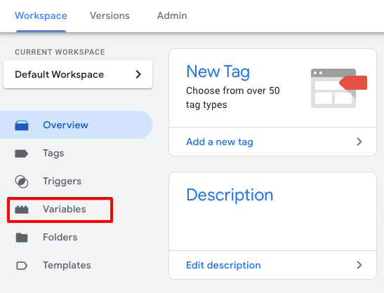Click 'Choose from over 50 tag types' text

point(233,97)
